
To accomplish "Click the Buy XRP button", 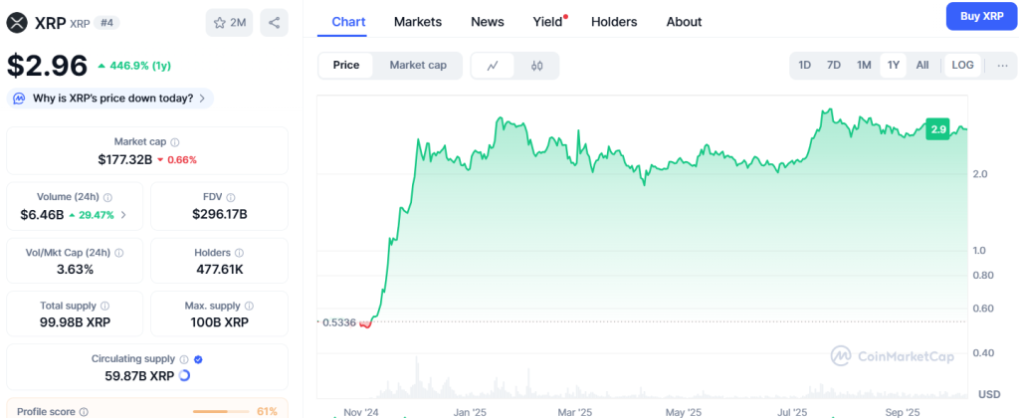I will tap(981, 16).
